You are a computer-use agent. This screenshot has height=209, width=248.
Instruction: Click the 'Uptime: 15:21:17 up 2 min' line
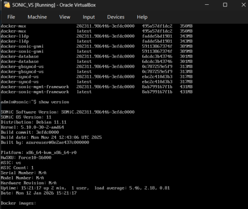point(85,188)
